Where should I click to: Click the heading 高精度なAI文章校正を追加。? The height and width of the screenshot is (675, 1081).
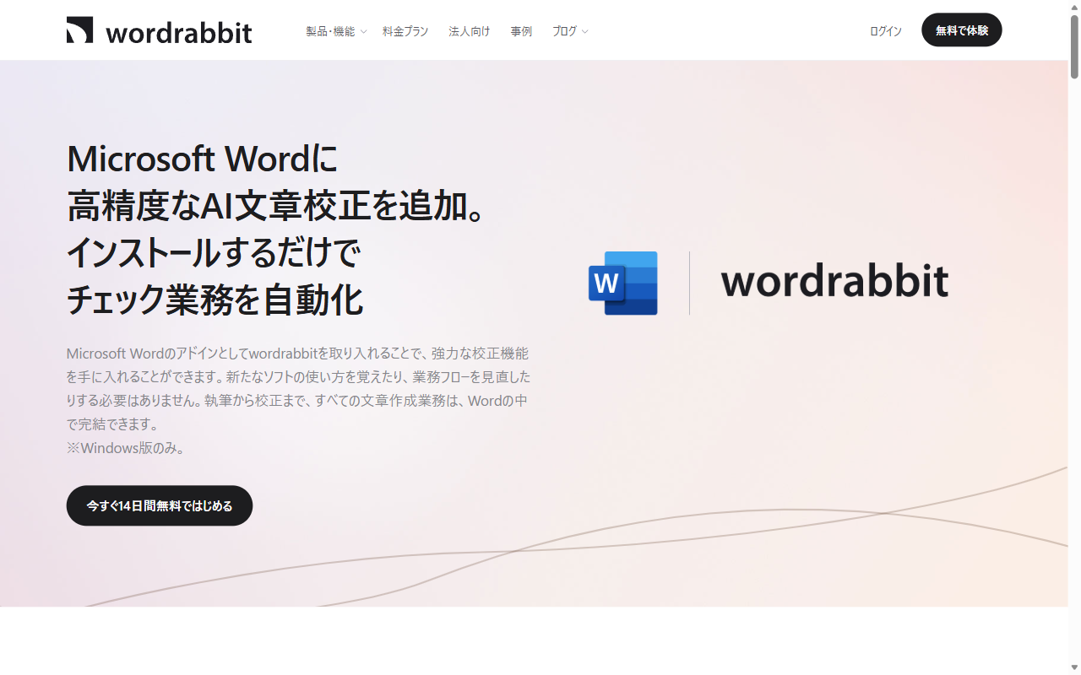pyautogui.click(x=278, y=206)
